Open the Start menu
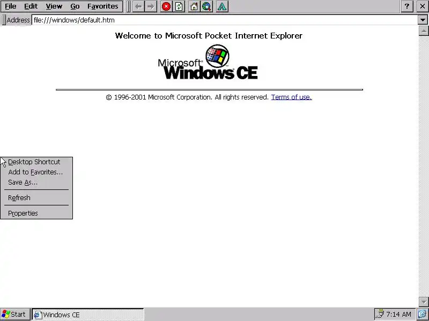Viewport: 429px width, 321px height. (15, 315)
